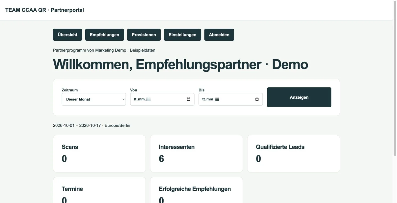The width and height of the screenshot is (397, 203).
Task: Open the Empfehlungen section
Action: (x=104, y=35)
